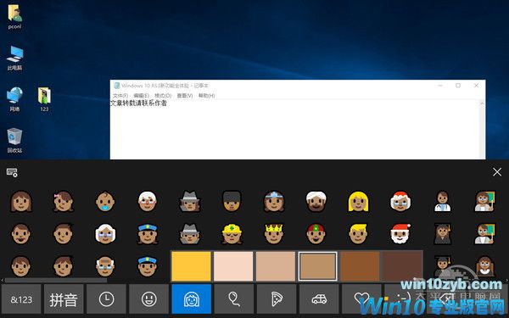Choose the darkest brown skin tone swatch
Screen dimensions: 509x318
[x=402, y=266]
